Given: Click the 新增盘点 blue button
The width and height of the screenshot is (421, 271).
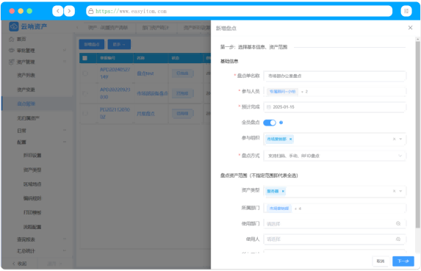Looking at the screenshot, I should click(x=92, y=44).
